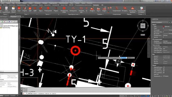Click the Ю direction on ViewCube compass
This screenshot has width=172, height=97.
143,31
